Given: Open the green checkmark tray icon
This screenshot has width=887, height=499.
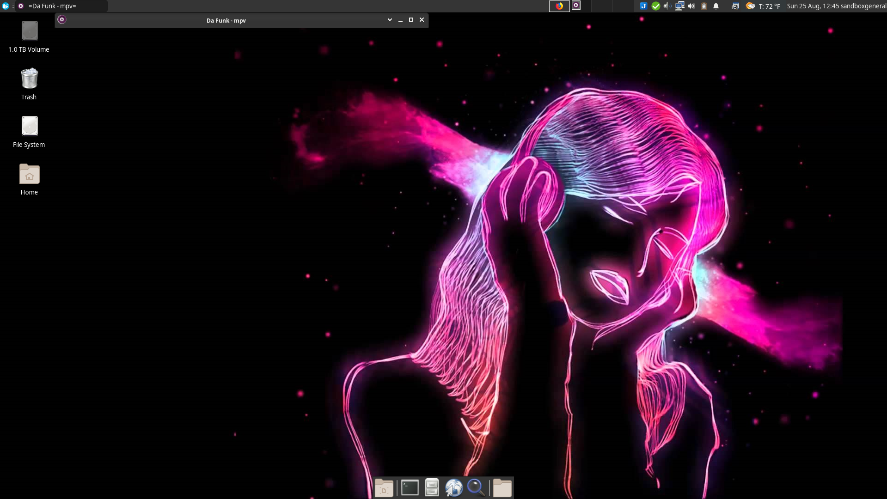Looking at the screenshot, I should coord(655,6).
